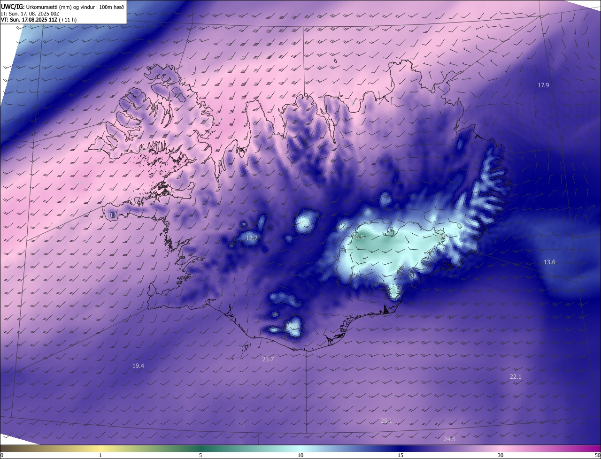Viewport: 601px width, 459px height.
Task: Click the value label 24.5 on the map
Action: point(449,439)
